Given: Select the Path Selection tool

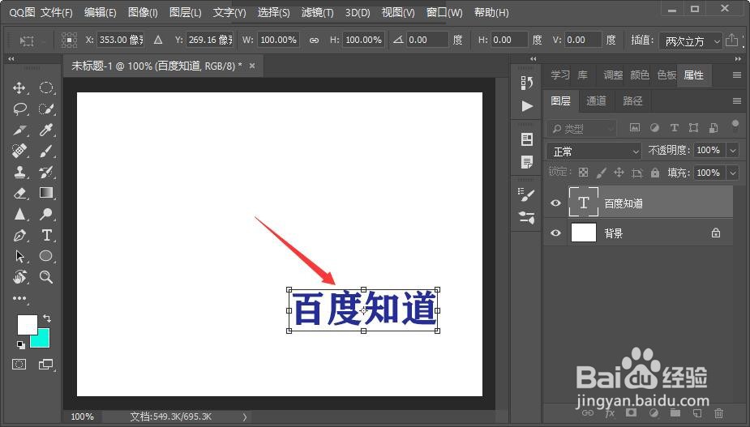Looking at the screenshot, I should (x=19, y=256).
